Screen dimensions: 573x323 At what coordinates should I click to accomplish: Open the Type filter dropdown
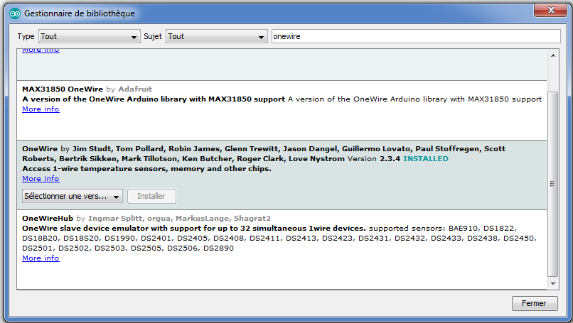point(89,36)
